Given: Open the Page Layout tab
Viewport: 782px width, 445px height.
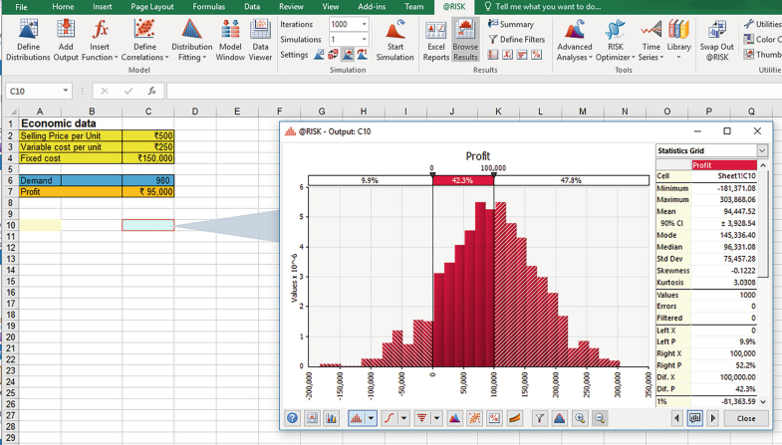Looking at the screenshot, I should 152,7.
